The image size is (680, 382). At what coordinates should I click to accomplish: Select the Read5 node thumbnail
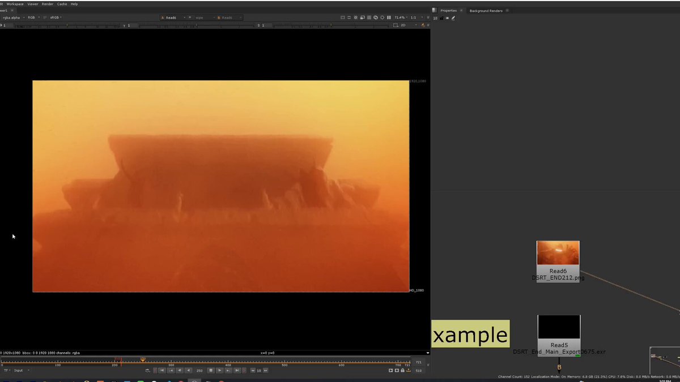click(559, 327)
